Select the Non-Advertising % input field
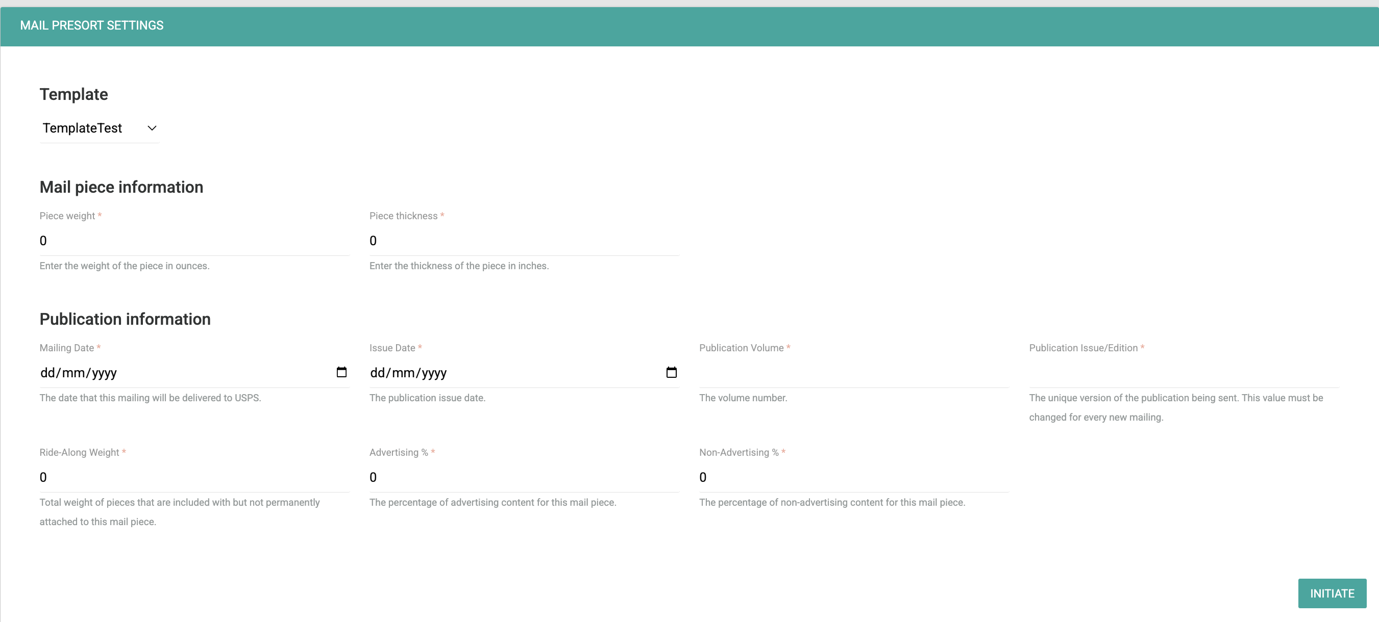 [854, 477]
